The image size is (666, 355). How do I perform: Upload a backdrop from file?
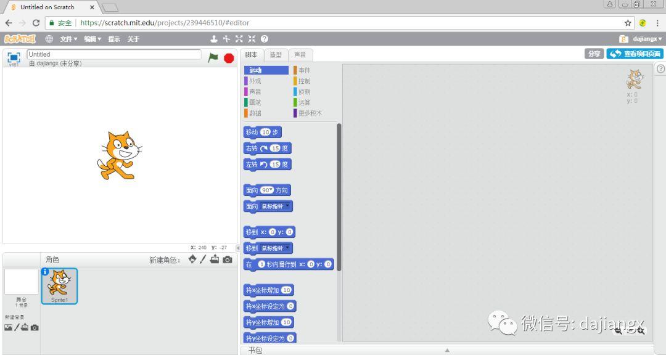(x=25, y=327)
